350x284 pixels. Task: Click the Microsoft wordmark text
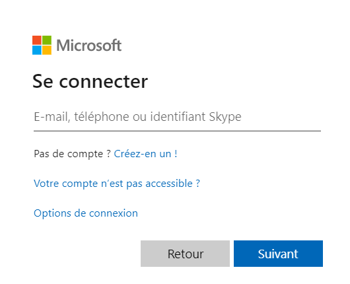89,46
